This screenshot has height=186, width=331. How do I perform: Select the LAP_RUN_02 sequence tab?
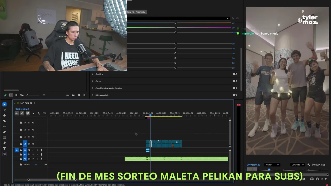click(26, 103)
